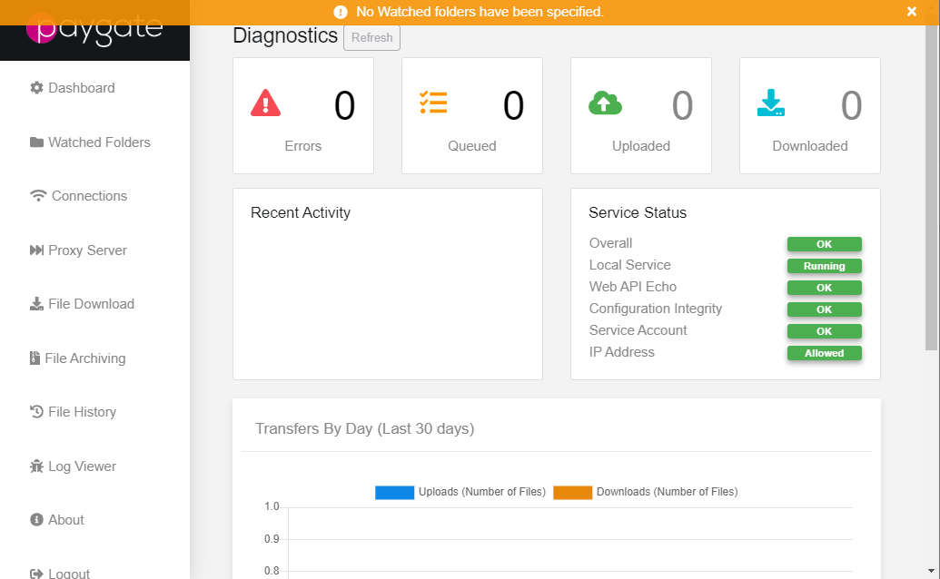
Task: Toggle the orange Downloads legend swatch
Action: tap(572, 492)
